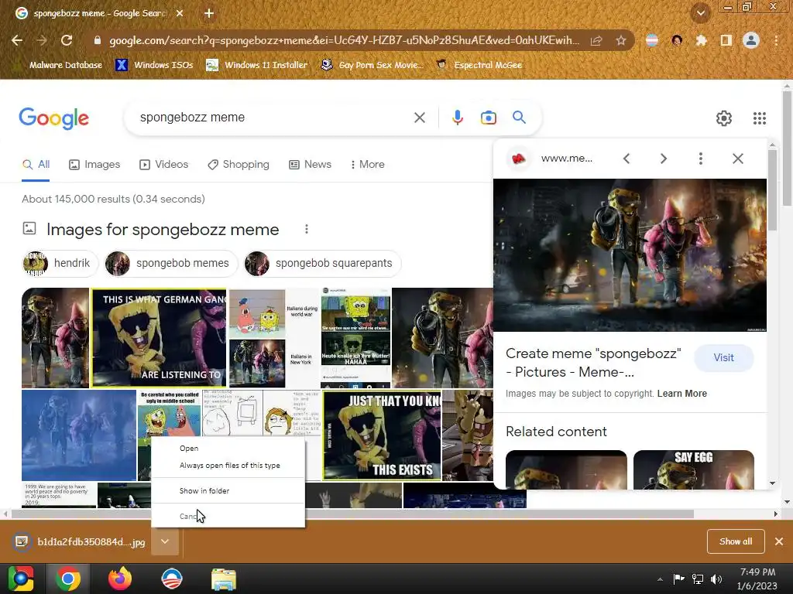
Task: Click the share page icon in address bar
Action: coord(596,40)
